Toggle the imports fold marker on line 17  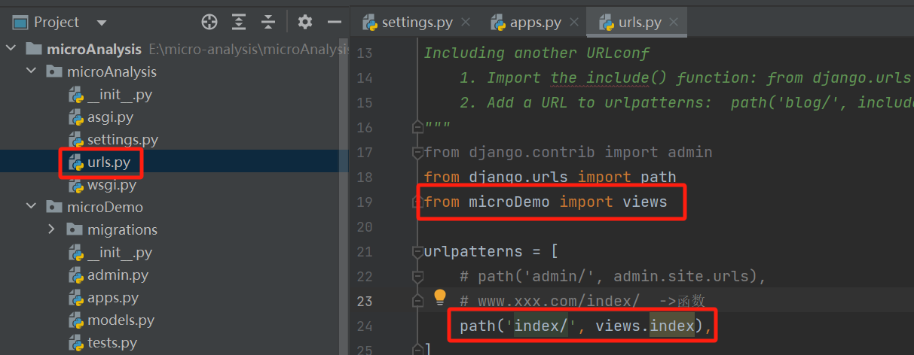click(417, 153)
